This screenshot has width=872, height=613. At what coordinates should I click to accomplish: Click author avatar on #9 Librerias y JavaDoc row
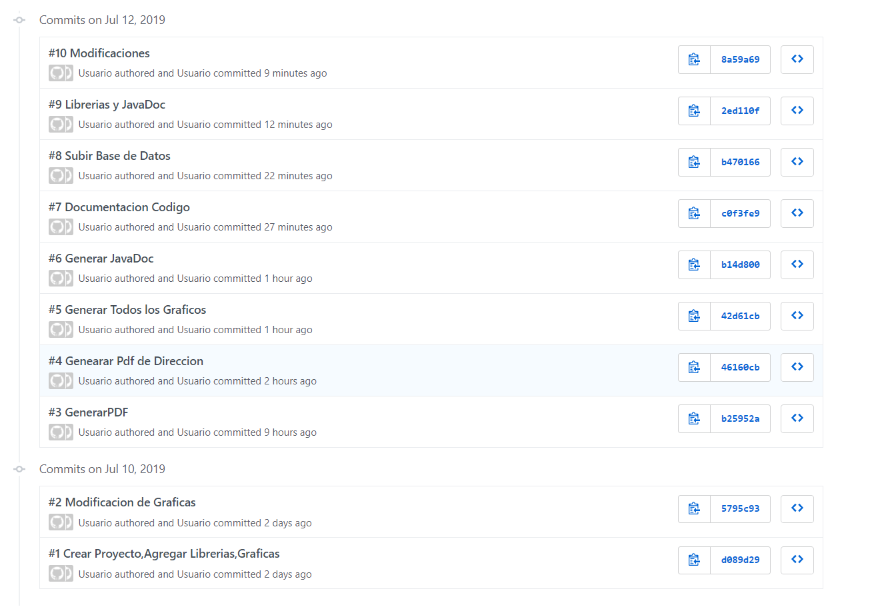pos(57,125)
